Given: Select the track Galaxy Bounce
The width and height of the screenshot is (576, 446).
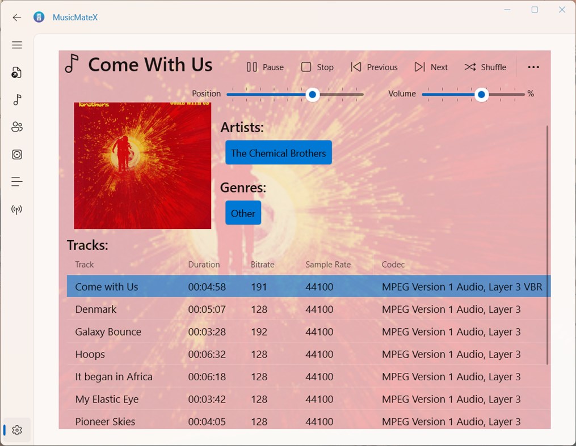Looking at the screenshot, I should 108,332.
